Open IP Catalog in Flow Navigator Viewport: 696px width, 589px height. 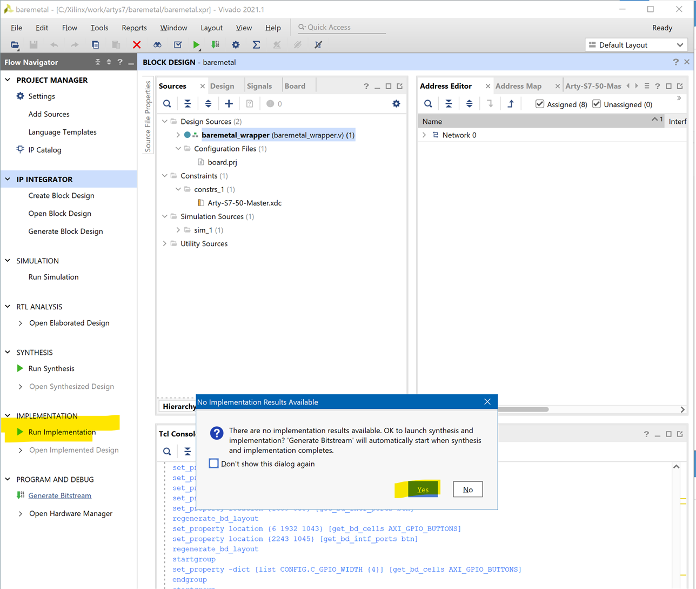[x=45, y=150]
